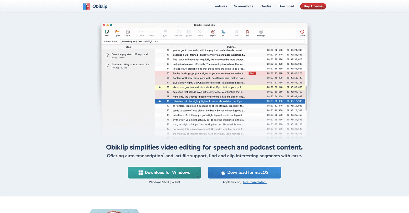409x213 pixels.
Task: Click the New project toolbar icon
Action: [107, 32]
